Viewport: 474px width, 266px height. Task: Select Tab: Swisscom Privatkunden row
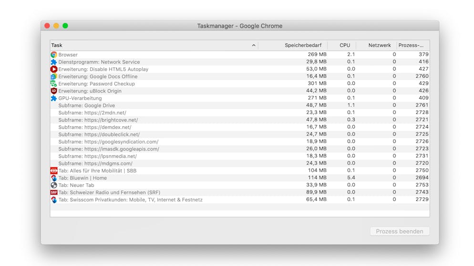(x=240, y=200)
